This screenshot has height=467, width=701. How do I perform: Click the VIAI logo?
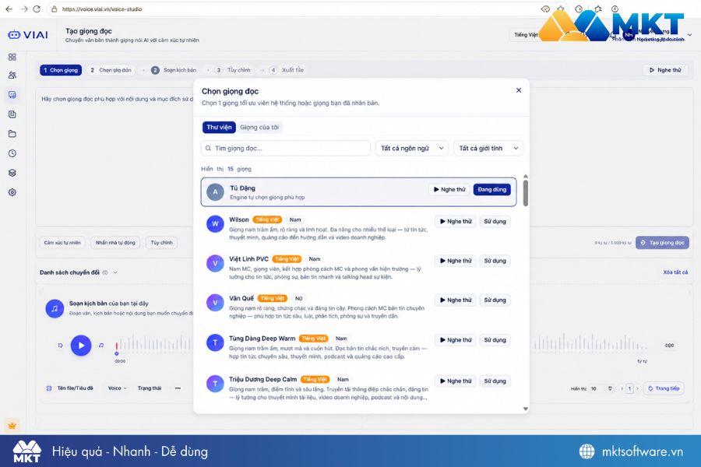click(28, 35)
